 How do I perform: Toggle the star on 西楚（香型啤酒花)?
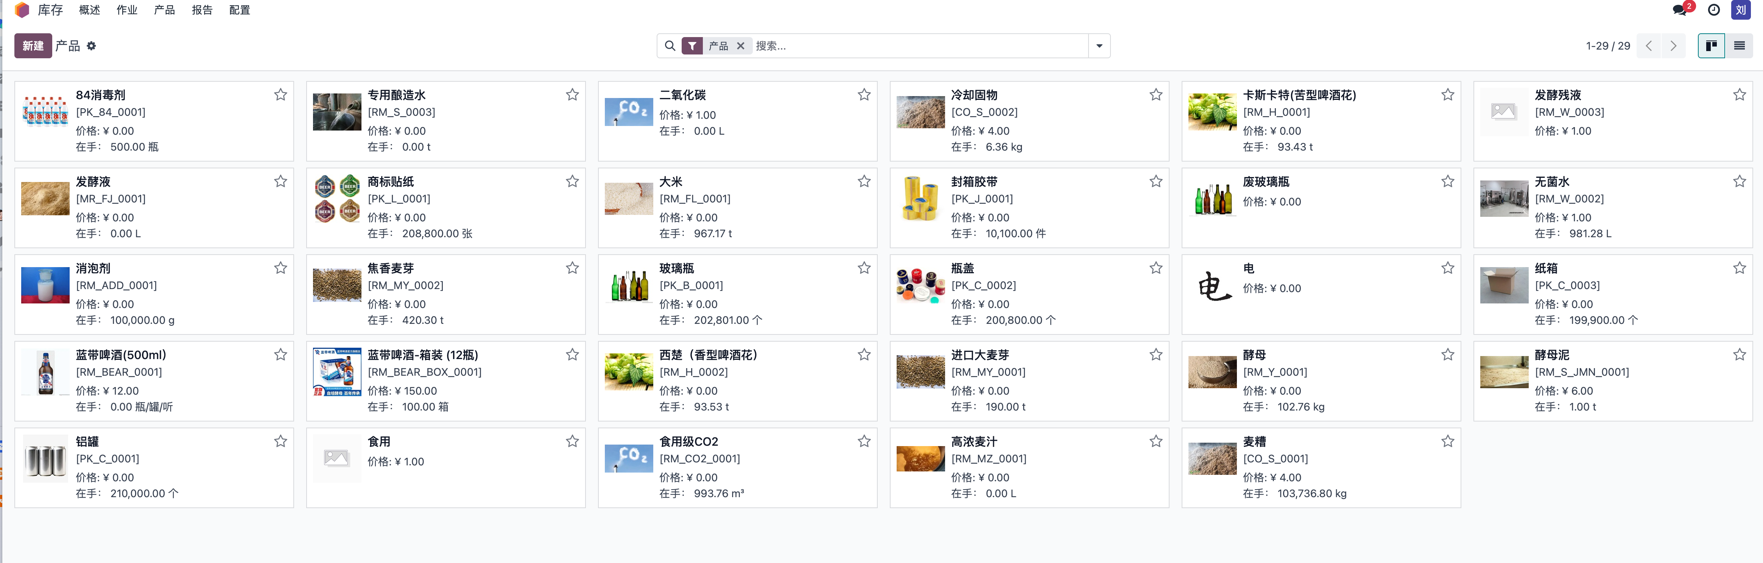pyautogui.click(x=864, y=355)
